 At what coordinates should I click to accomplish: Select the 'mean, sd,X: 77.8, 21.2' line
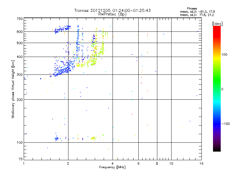[x=197, y=15]
